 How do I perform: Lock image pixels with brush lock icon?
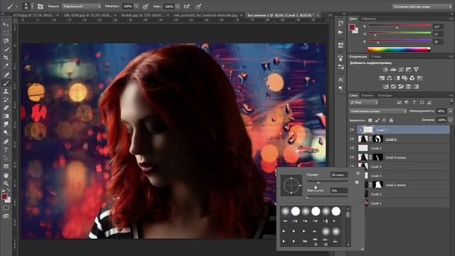pyautogui.click(x=378, y=120)
